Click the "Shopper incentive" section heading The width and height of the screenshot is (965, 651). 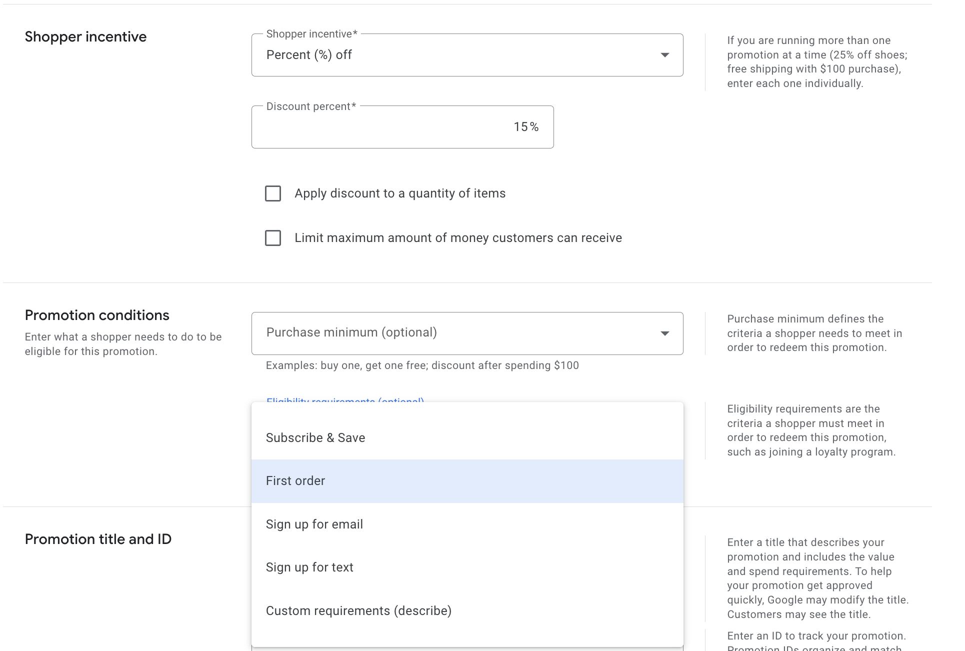[x=85, y=36]
